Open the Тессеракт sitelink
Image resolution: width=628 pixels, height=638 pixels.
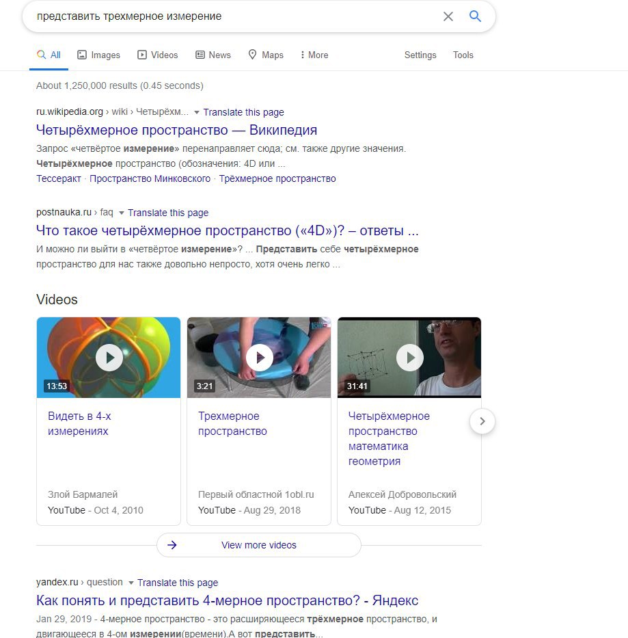coord(59,178)
